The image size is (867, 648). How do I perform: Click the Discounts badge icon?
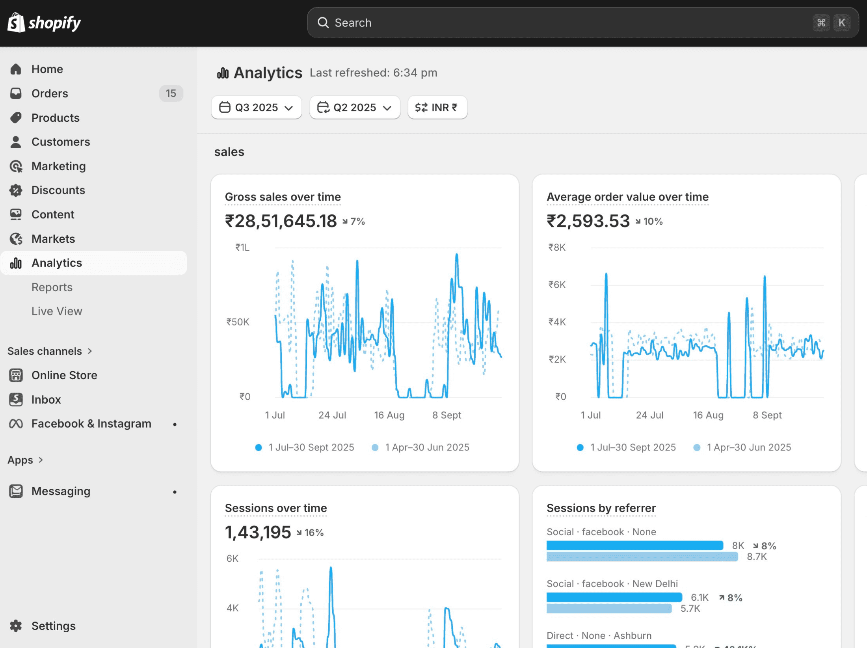click(x=16, y=190)
